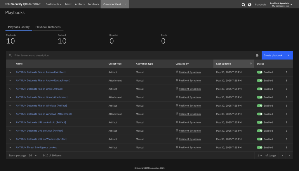This screenshot has height=171, width=299.
Task: Open ANY.RUN Detonate URL on Linux [Artifact] link
Action: [x=39, y=131]
